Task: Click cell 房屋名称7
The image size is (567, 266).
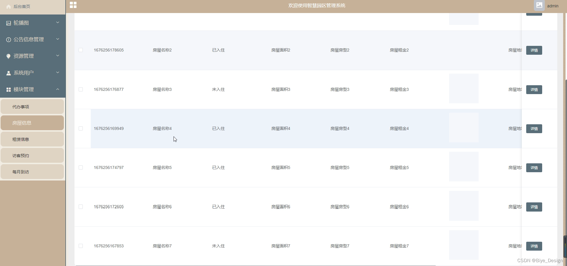Action: click(162, 246)
